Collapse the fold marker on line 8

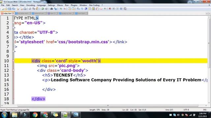pos(13,51)
